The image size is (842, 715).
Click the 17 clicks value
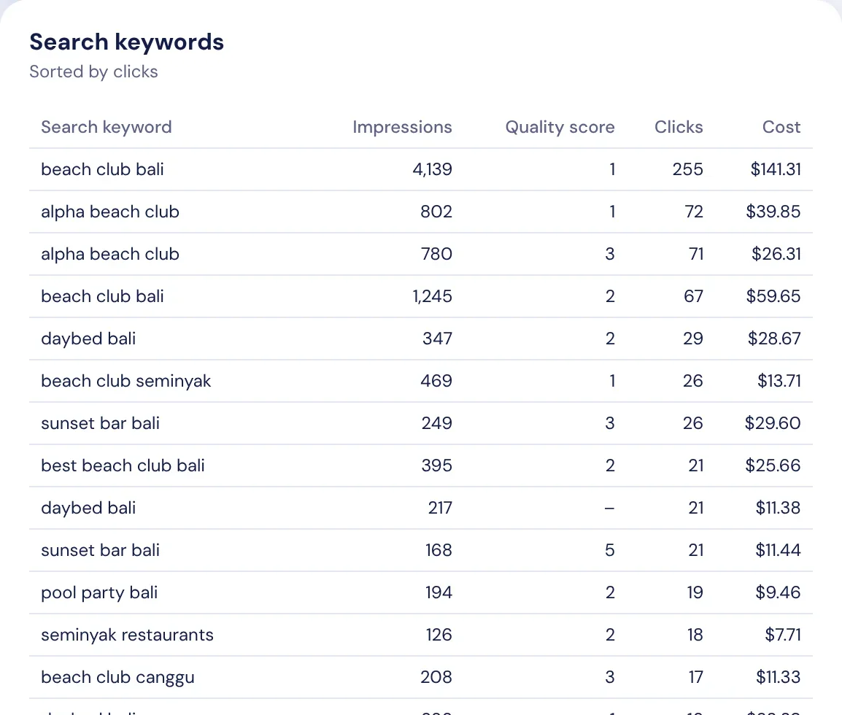tap(695, 677)
